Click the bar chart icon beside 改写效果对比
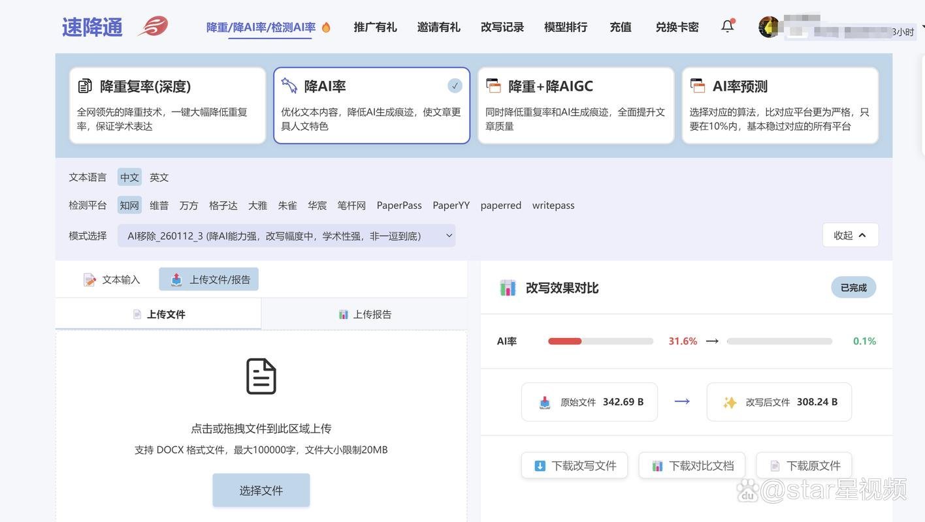Viewport: 925px width, 522px height. tap(508, 288)
